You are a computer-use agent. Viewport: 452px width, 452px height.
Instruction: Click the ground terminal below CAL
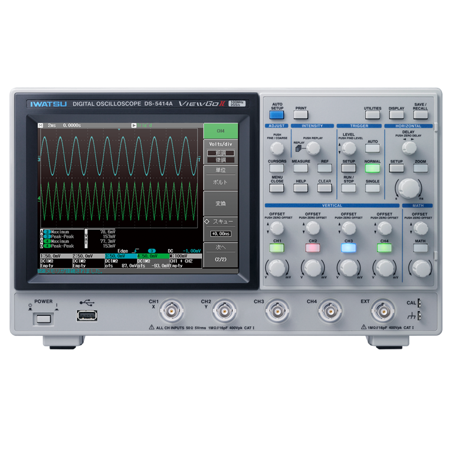coord(420,316)
